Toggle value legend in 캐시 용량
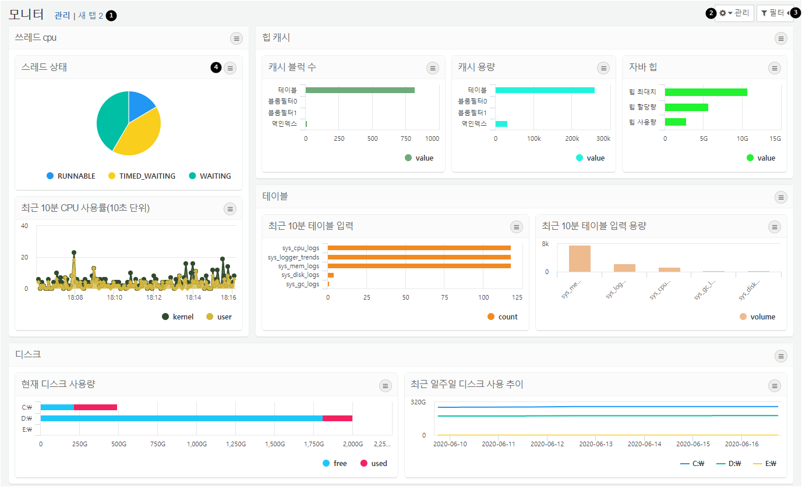The width and height of the screenshot is (802, 487). pos(590,158)
